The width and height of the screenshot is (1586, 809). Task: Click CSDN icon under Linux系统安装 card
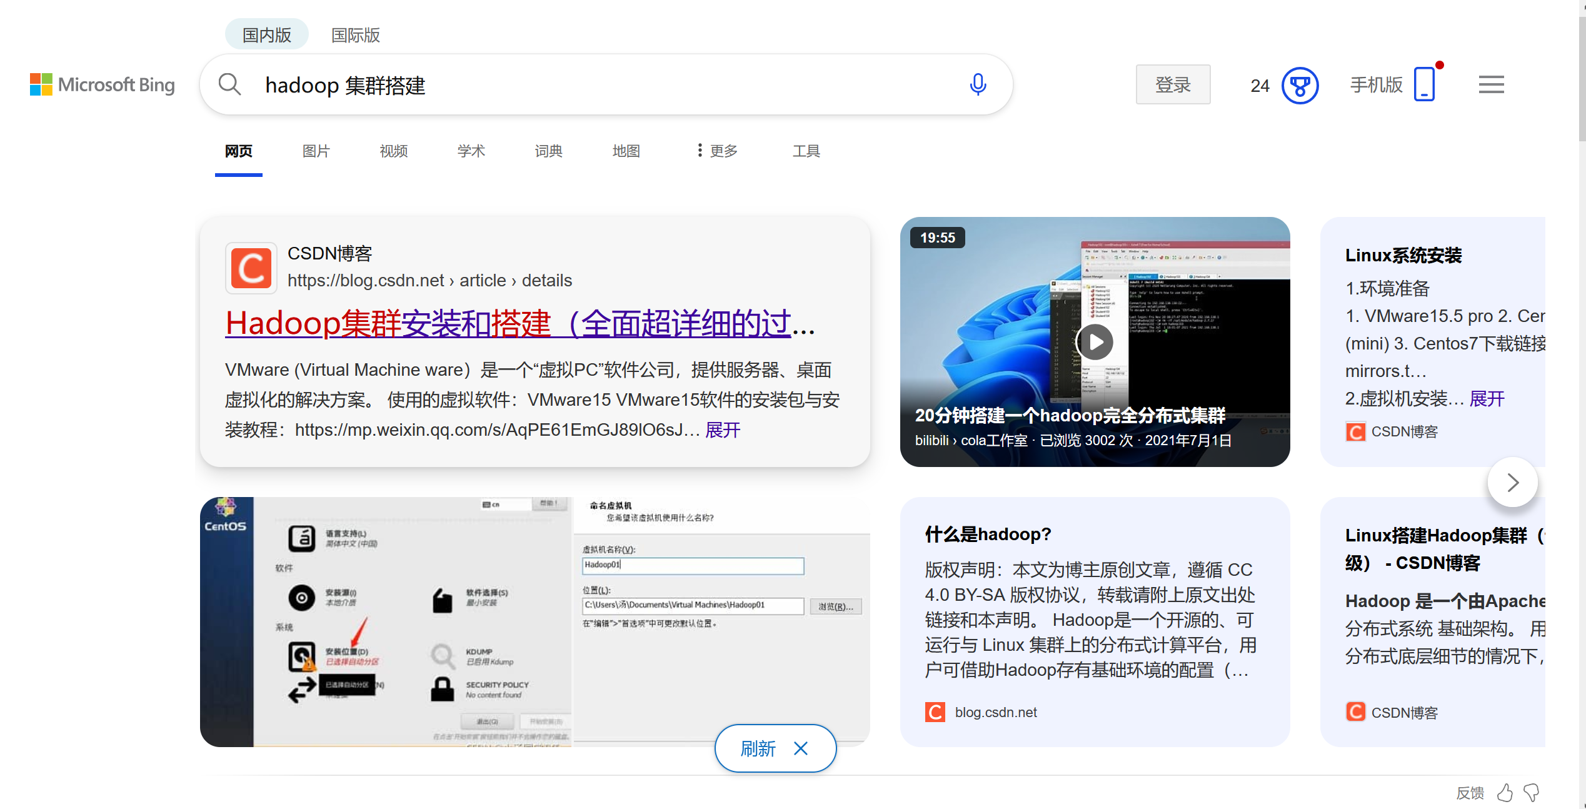pos(1355,431)
